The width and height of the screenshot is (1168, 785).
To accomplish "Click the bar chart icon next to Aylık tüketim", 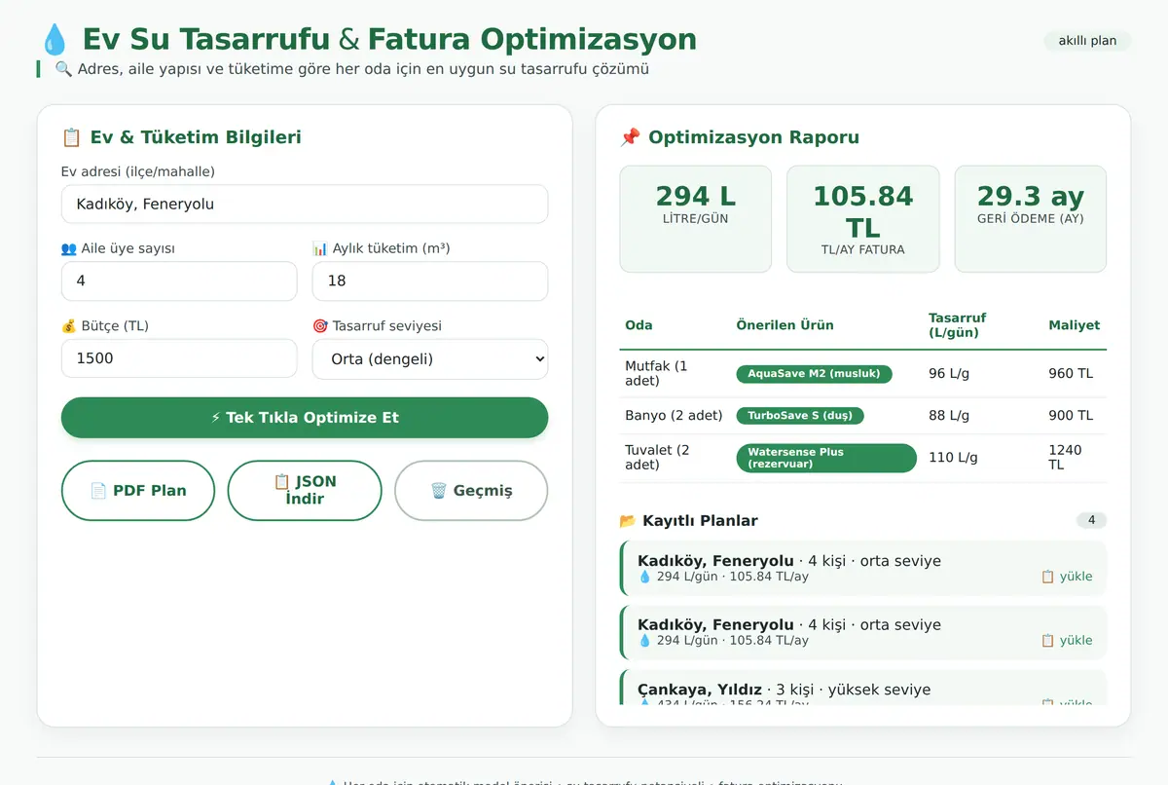I will pyautogui.click(x=320, y=248).
